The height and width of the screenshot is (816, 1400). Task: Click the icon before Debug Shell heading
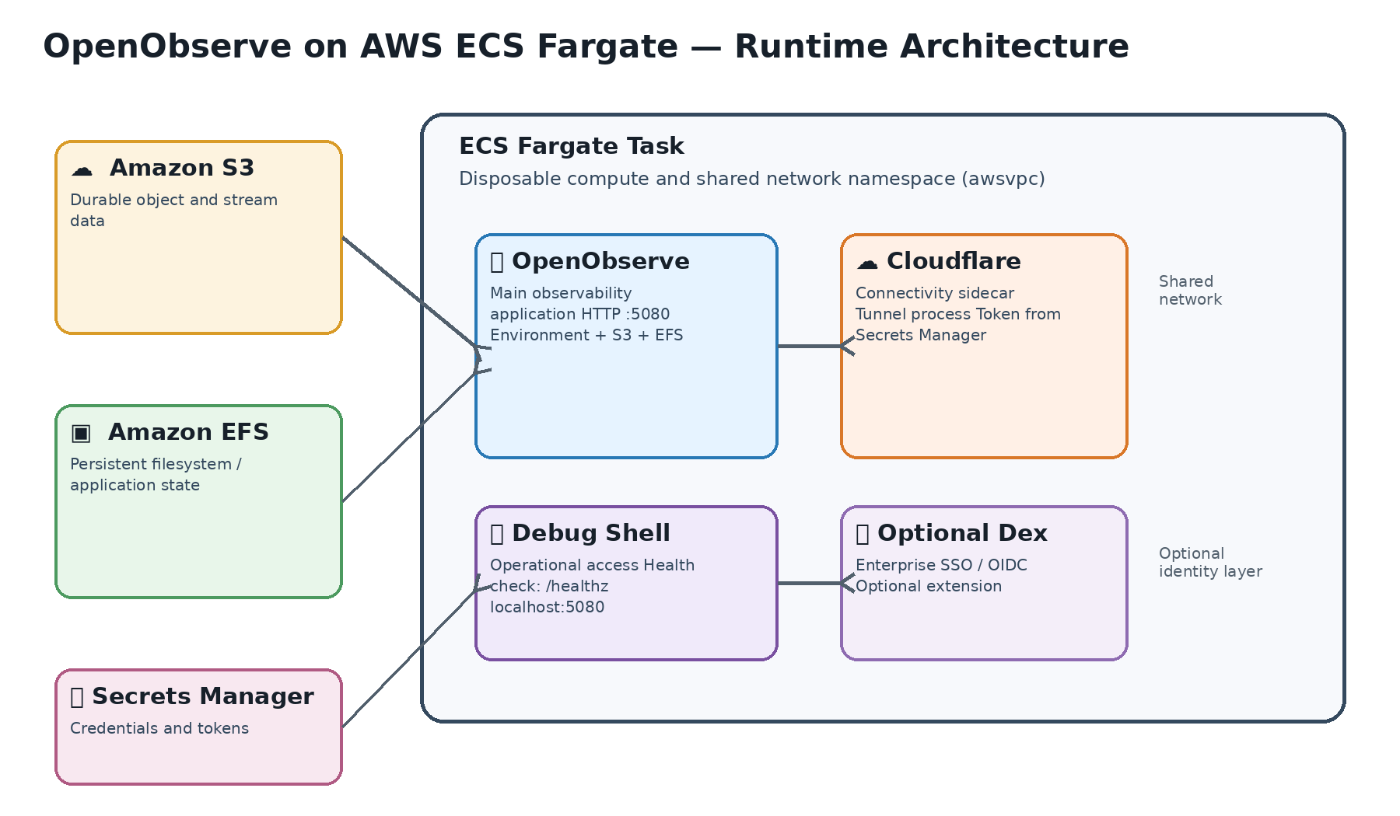pos(497,534)
